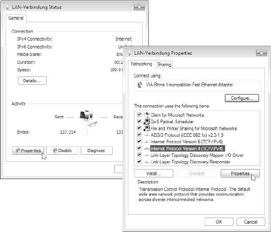Click the VIA Rhine adapter icon
Image resolution: width=271 pixels, height=232 pixels.
pyautogui.click(x=140, y=85)
